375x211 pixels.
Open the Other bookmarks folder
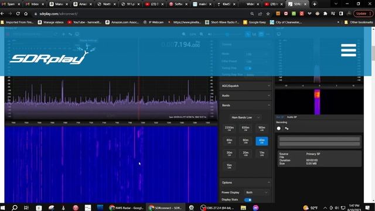tap(358, 22)
